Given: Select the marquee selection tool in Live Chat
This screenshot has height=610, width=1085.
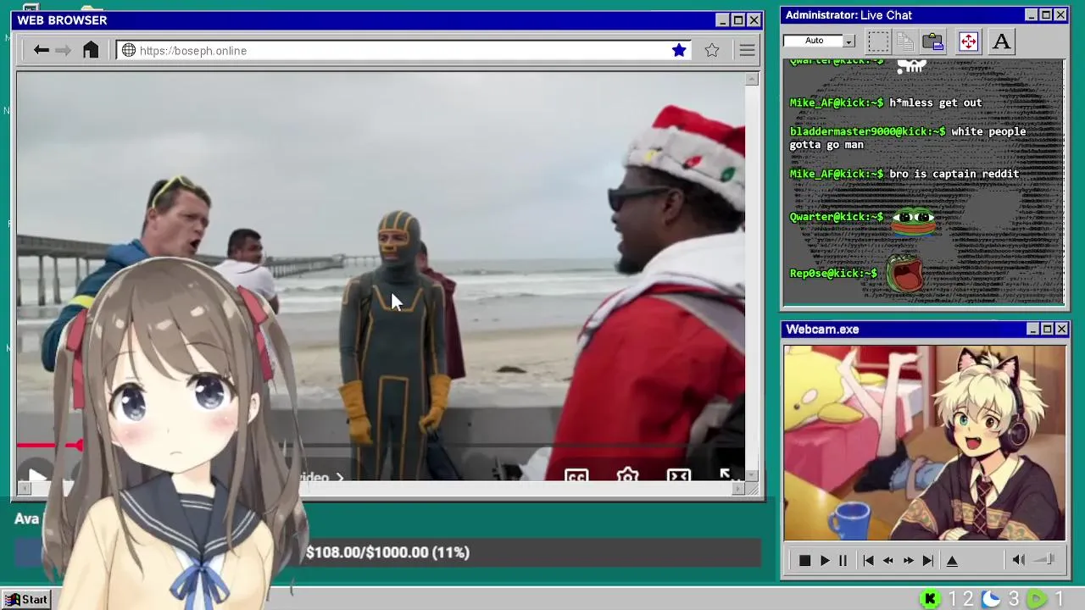Looking at the screenshot, I should 878,41.
